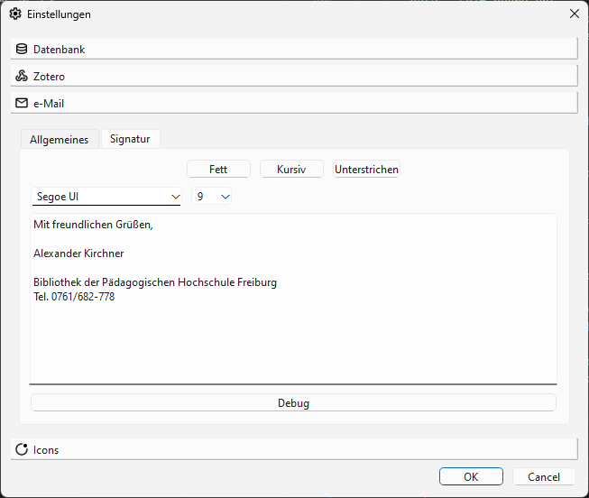589x498 pixels.
Task: Open the font size 9 dropdown
Action: [212, 196]
